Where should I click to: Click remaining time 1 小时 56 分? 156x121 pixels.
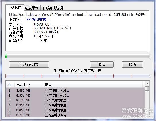[43, 36]
